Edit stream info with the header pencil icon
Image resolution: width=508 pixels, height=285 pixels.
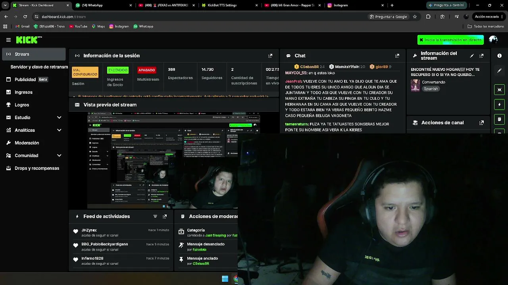472,56
